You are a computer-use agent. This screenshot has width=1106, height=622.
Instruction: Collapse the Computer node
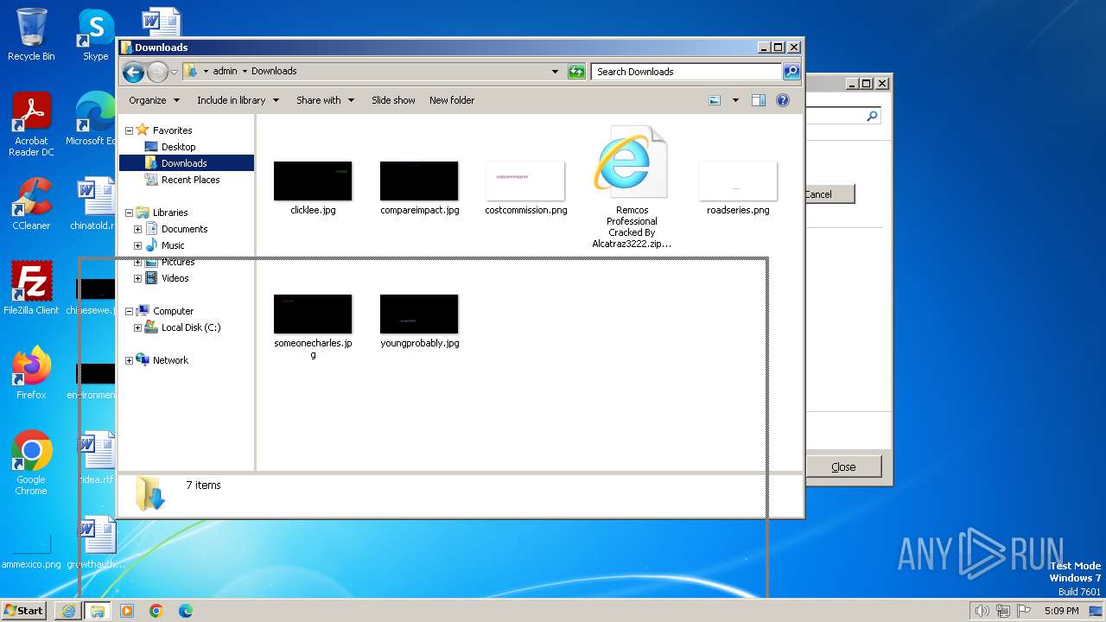129,311
